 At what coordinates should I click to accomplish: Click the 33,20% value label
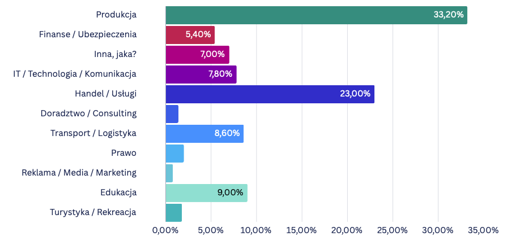449,15
